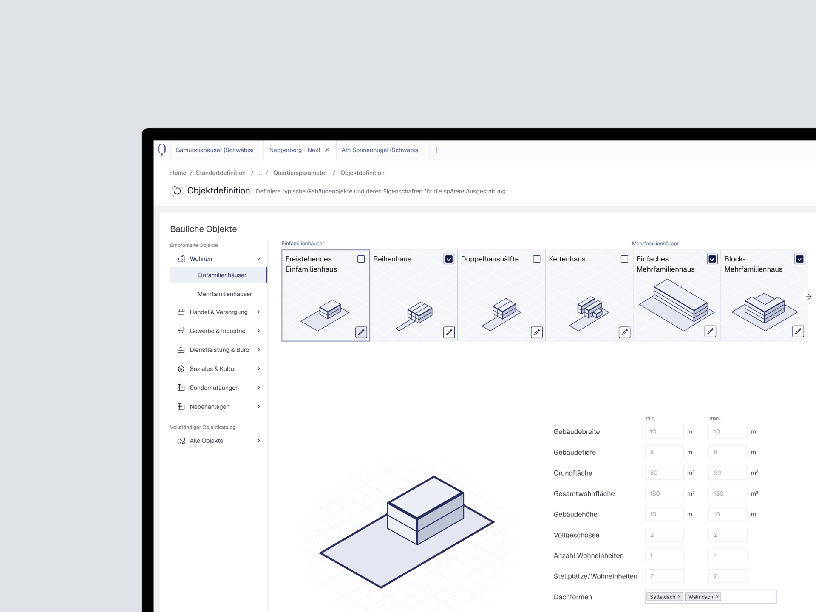Click the edit pencil on Reihenhaus card
This screenshot has height=612, width=816.
pyautogui.click(x=449, y=332)
